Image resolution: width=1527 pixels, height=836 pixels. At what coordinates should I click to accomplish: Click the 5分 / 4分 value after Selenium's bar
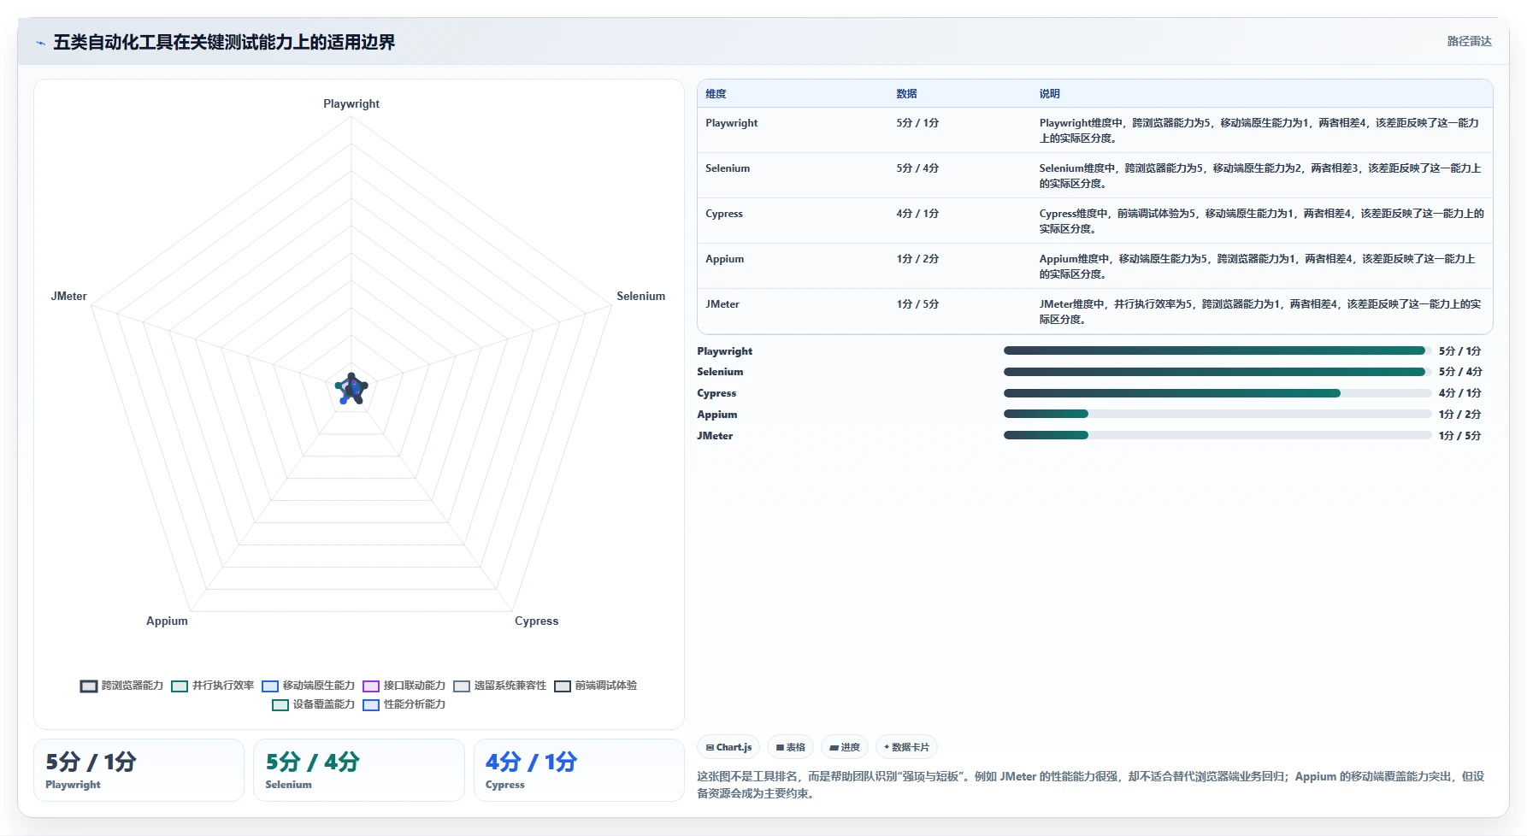click(1459, 372)
